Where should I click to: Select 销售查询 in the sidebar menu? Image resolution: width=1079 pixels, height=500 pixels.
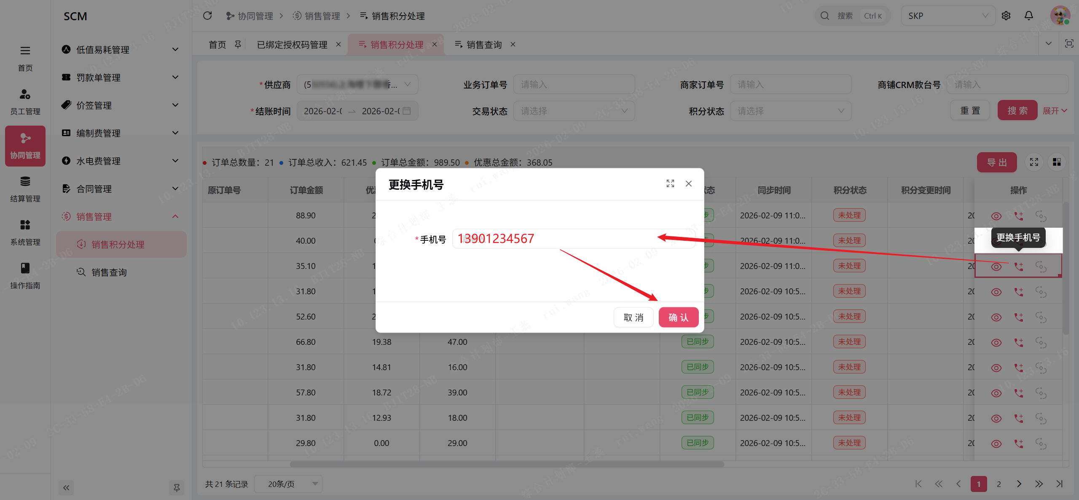pos(109,272)
